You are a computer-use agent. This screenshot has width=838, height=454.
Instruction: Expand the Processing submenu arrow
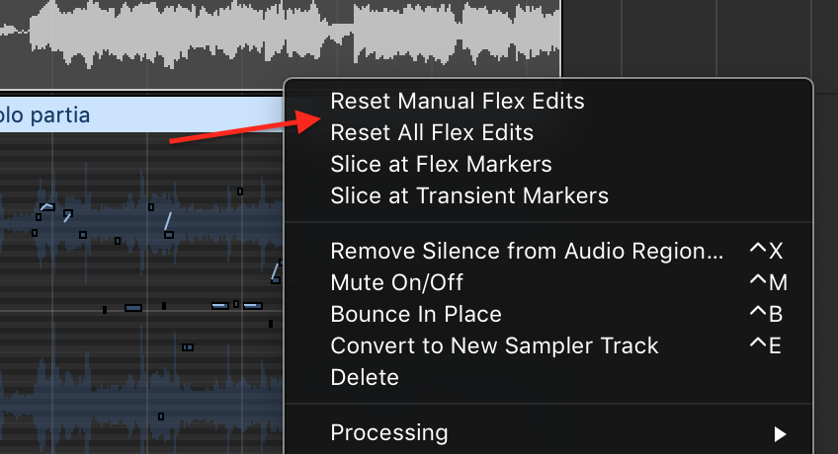[780, 433]
